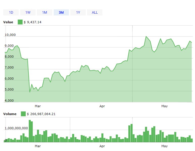This screenshot has height=151, width=195.
Task: Click the $ 266,987,064.21 volume readout
Action: [x=41, y=114]
